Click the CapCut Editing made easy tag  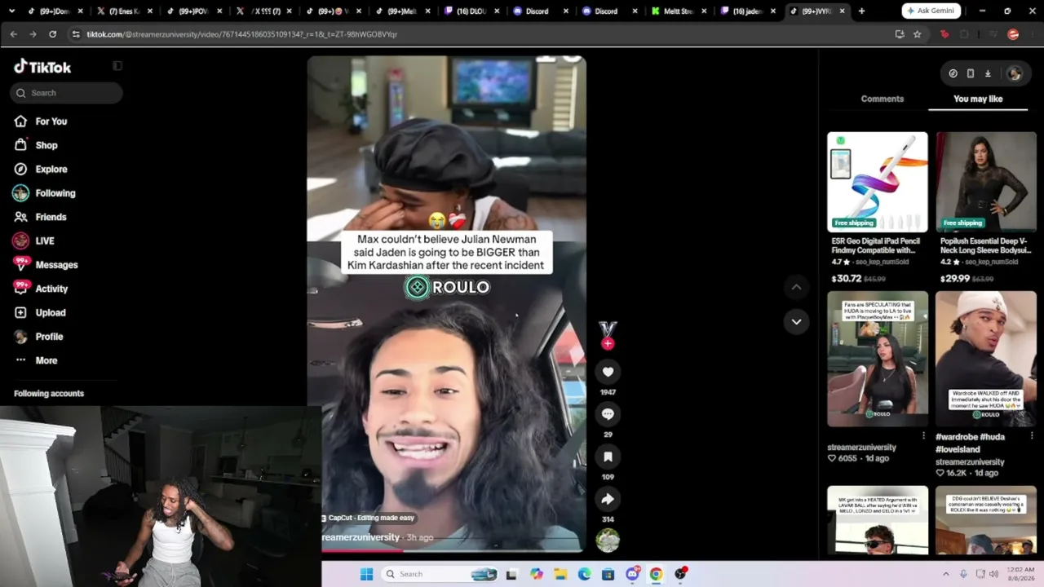(x=368, y=518)
